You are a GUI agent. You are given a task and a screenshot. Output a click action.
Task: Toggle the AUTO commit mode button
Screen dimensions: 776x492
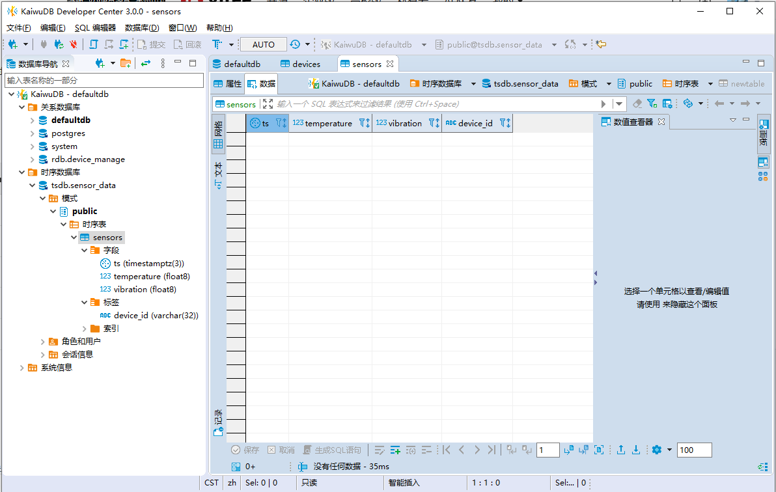pos(263,44)
